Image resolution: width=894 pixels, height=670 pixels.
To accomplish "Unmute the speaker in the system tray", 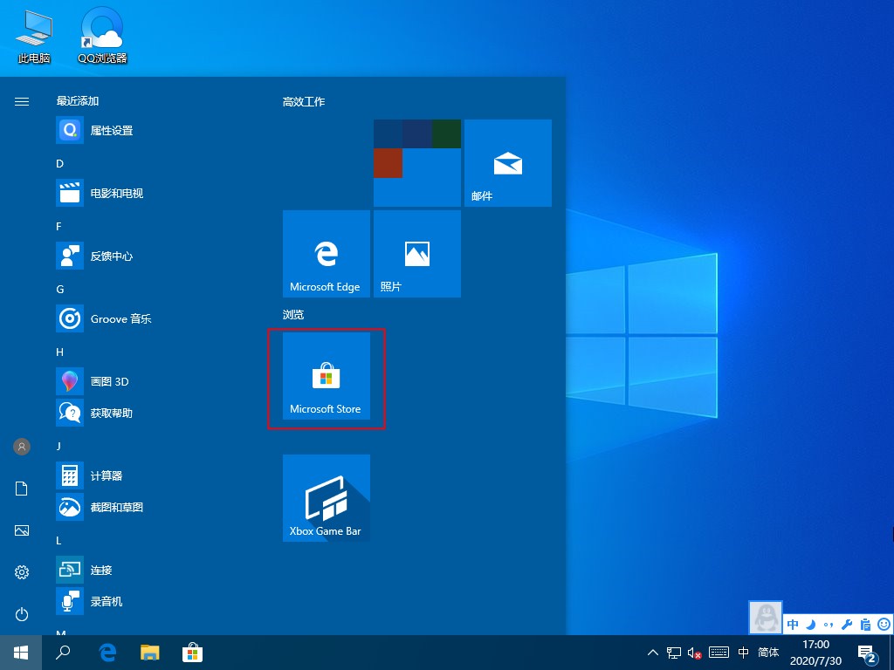I will [x=696, y=652].
